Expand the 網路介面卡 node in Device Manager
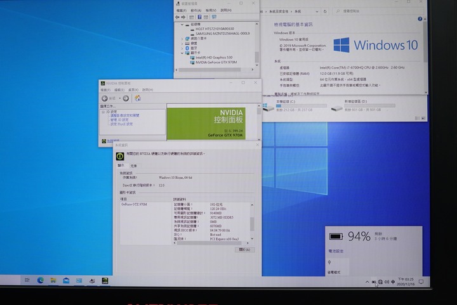The height and width of the screenshot is (305, 457). 182,39
